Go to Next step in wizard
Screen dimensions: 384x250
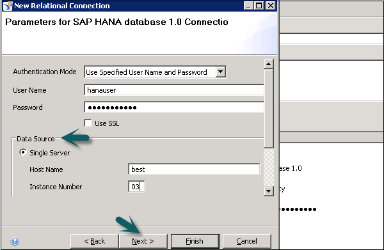pyautogui.click(x=143, y=241)
